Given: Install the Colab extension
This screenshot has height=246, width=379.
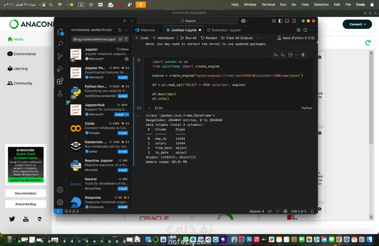Looking at the screenshot, I should tap(123, 133).
